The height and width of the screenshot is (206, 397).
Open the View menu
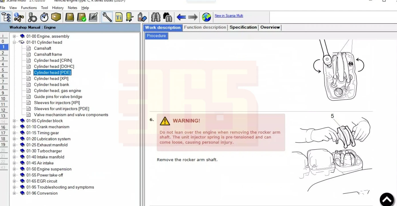tap(13, 8)
